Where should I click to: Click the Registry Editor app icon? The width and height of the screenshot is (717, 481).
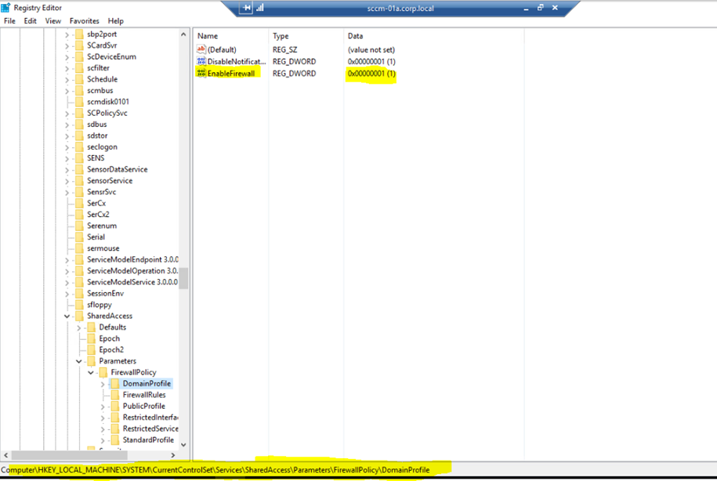click(5, 8)
